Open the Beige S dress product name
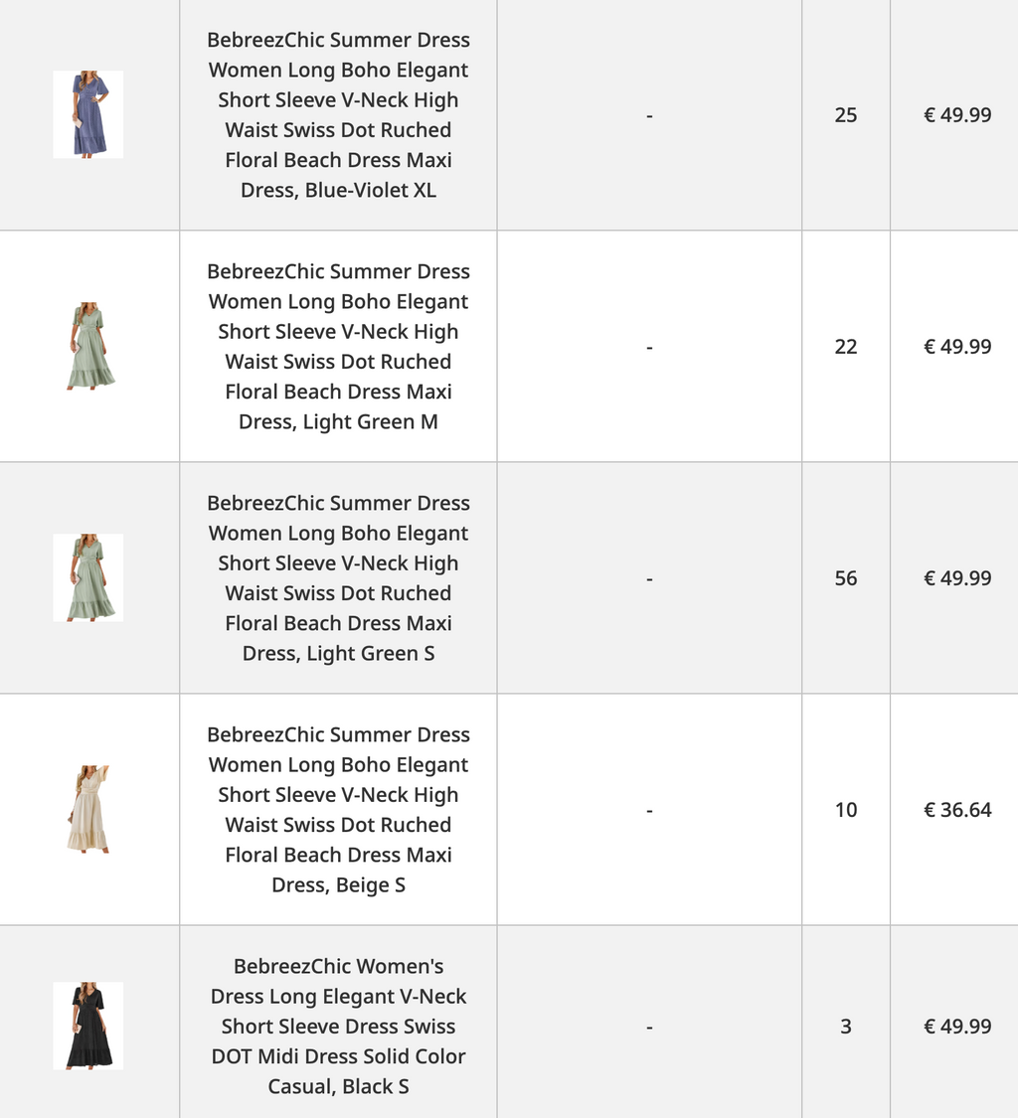1018x1118 pixels. click(x=338, y=810)
